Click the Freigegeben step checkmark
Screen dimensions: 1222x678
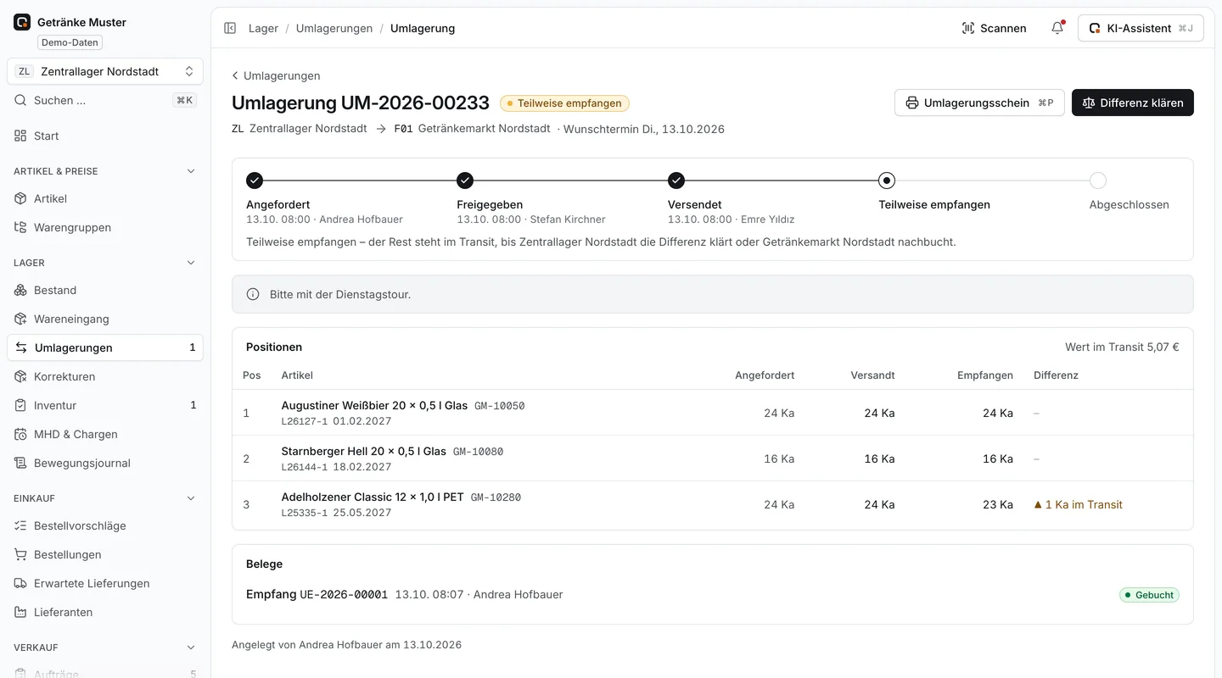pyautogui.click(x=465, y=181)
